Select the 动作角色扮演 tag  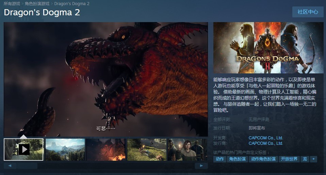[x=263, y=159]
